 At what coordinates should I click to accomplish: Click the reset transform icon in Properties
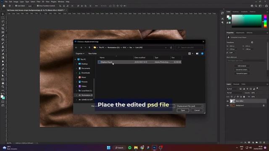point(252,42)
